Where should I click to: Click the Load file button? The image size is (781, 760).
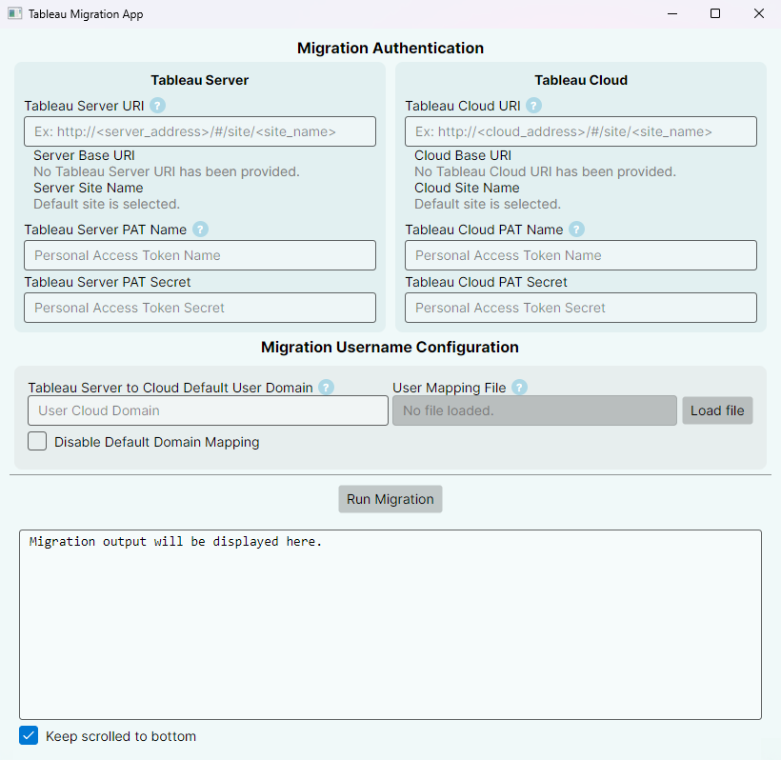[x=717, y=410]
